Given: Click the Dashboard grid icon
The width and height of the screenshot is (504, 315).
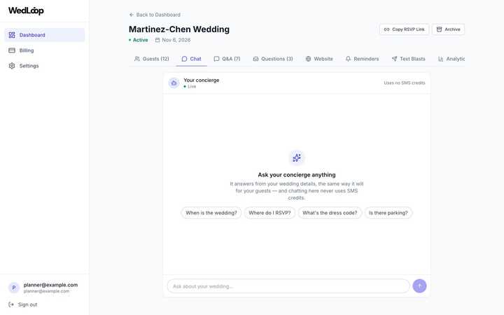Looking at the screenshot, I should click(12, 35).
